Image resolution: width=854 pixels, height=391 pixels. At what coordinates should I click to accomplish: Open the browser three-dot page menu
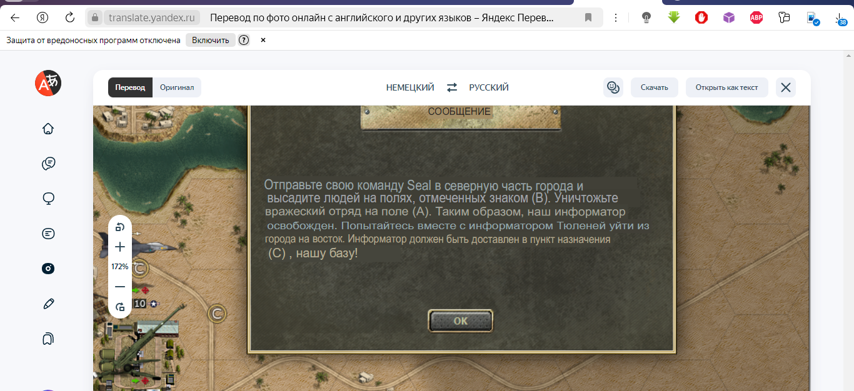[x=616, y=17]
